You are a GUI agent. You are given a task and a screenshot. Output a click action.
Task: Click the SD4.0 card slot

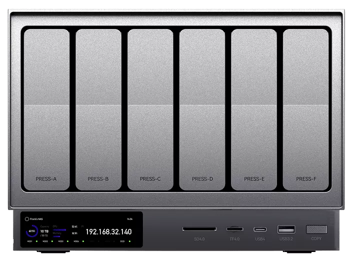pos(199,229)
